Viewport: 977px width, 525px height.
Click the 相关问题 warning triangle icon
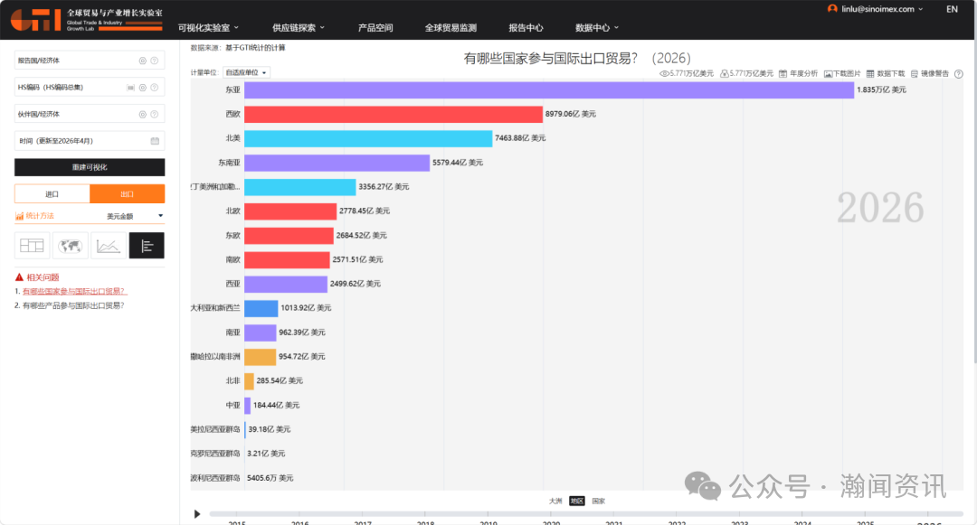(19, 277)
